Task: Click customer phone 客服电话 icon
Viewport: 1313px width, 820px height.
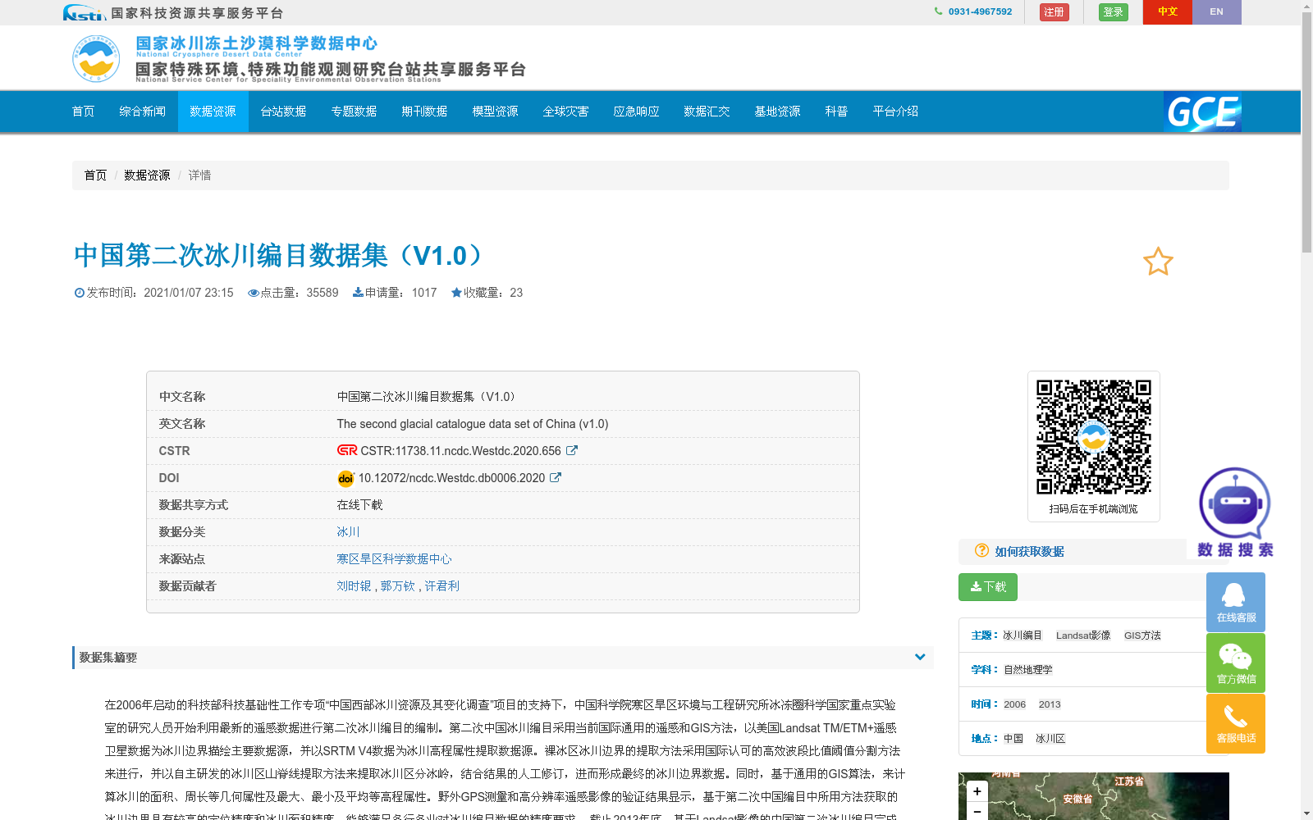Action: click(1236, 723)
